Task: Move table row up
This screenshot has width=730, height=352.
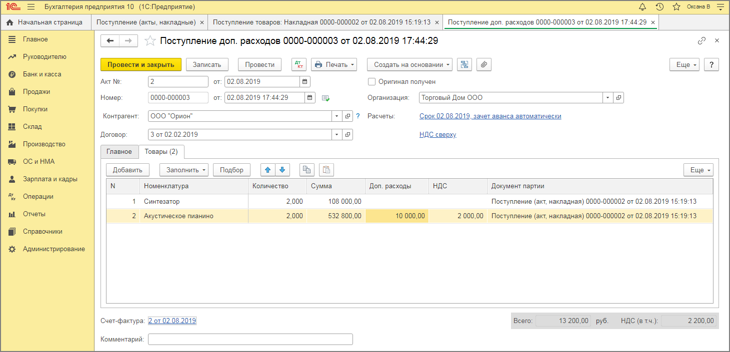Action: (268, 170)
